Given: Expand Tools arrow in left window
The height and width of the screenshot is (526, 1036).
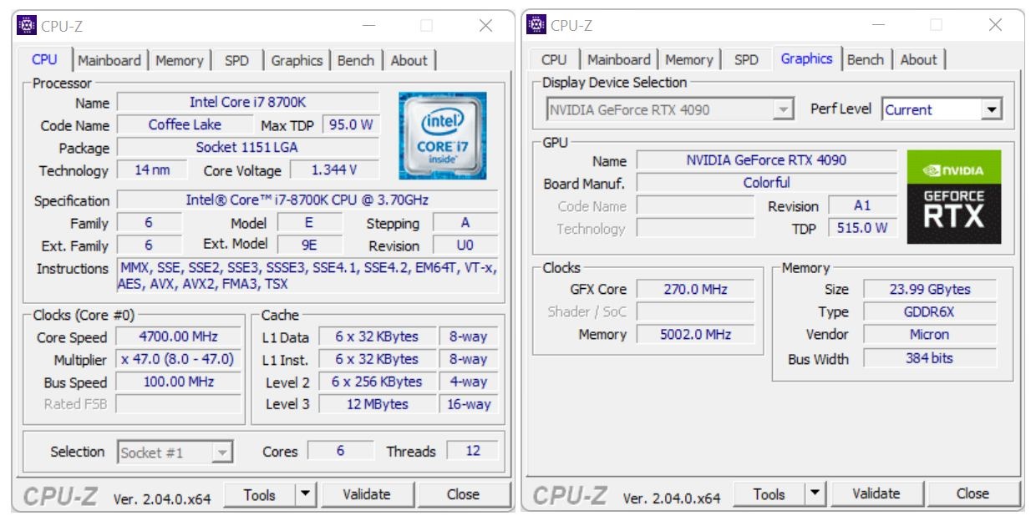Looking at the screenshot, I should tap(305, 494).
